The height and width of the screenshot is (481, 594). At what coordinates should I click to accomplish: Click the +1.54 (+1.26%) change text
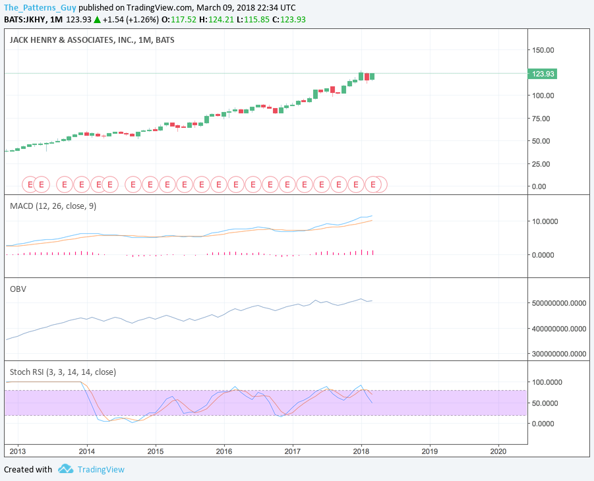coord(131,19)
